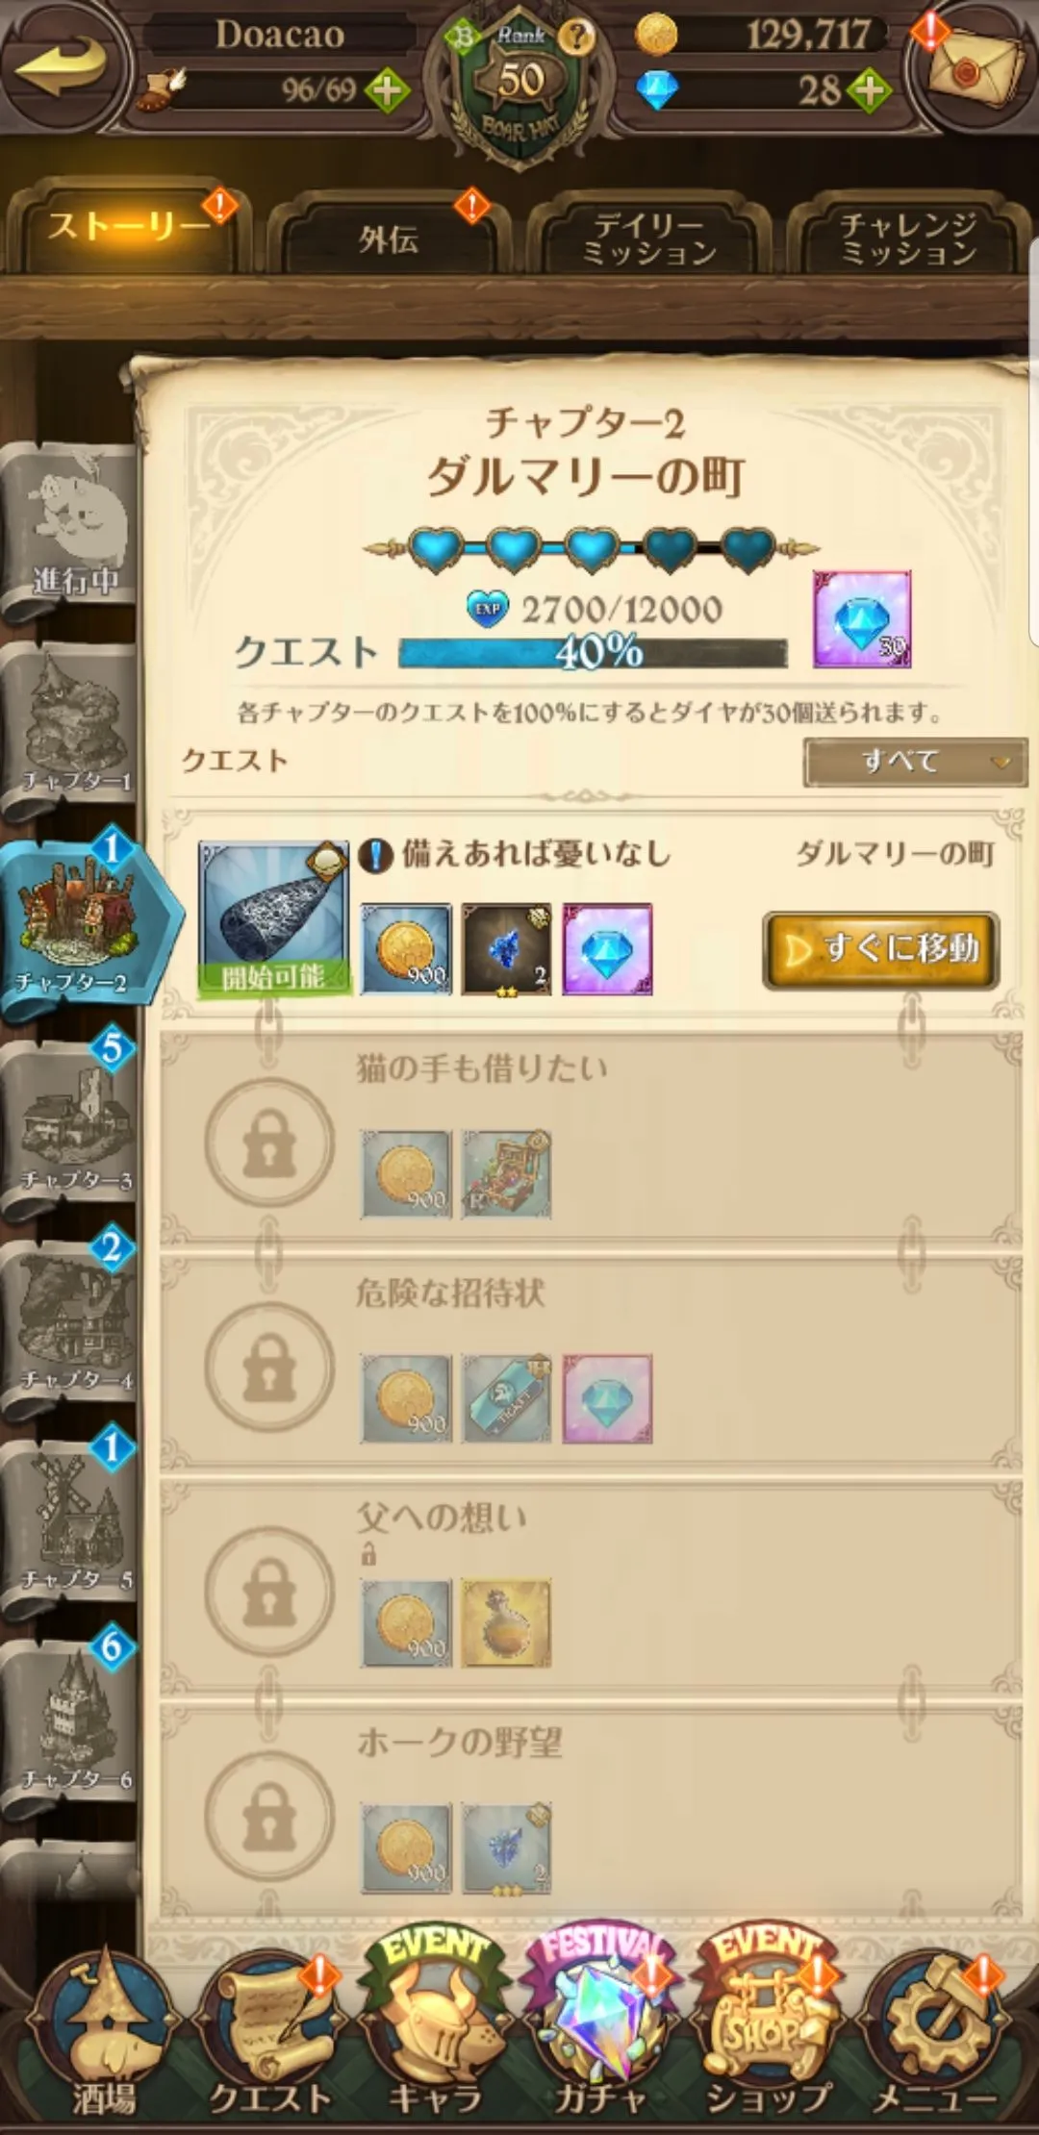1039x2135 pixels.
Task: Tap the 30 diamond chapter reward
Action: coord(862,619)
